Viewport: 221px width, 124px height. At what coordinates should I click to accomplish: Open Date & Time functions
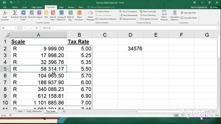tap(53, 15)
